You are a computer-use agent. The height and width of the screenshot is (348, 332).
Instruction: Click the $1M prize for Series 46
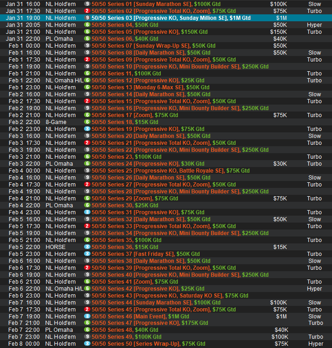tap(281, 316)
